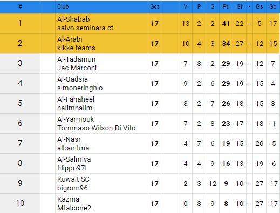The height and width of the screenshot is (213, 280).
Task: Select the Al-Nasr club row
Action: [140, 143]
